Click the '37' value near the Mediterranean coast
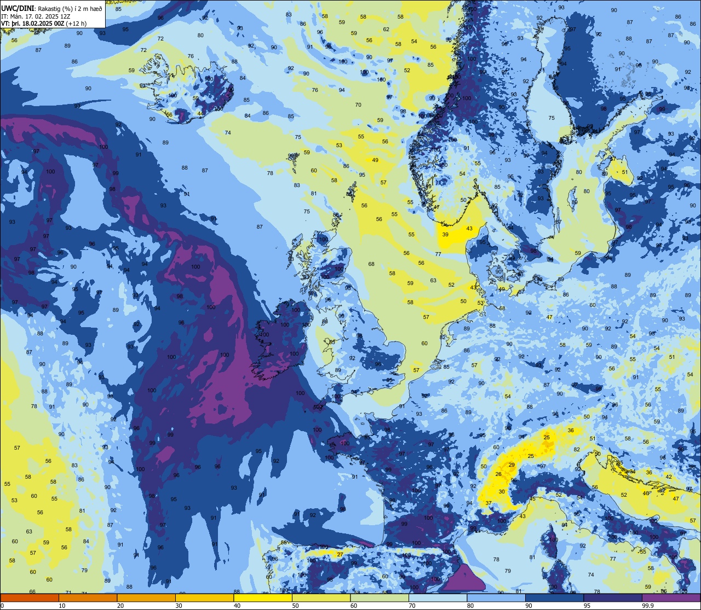 pyautogui.click(x=489, y=503)
